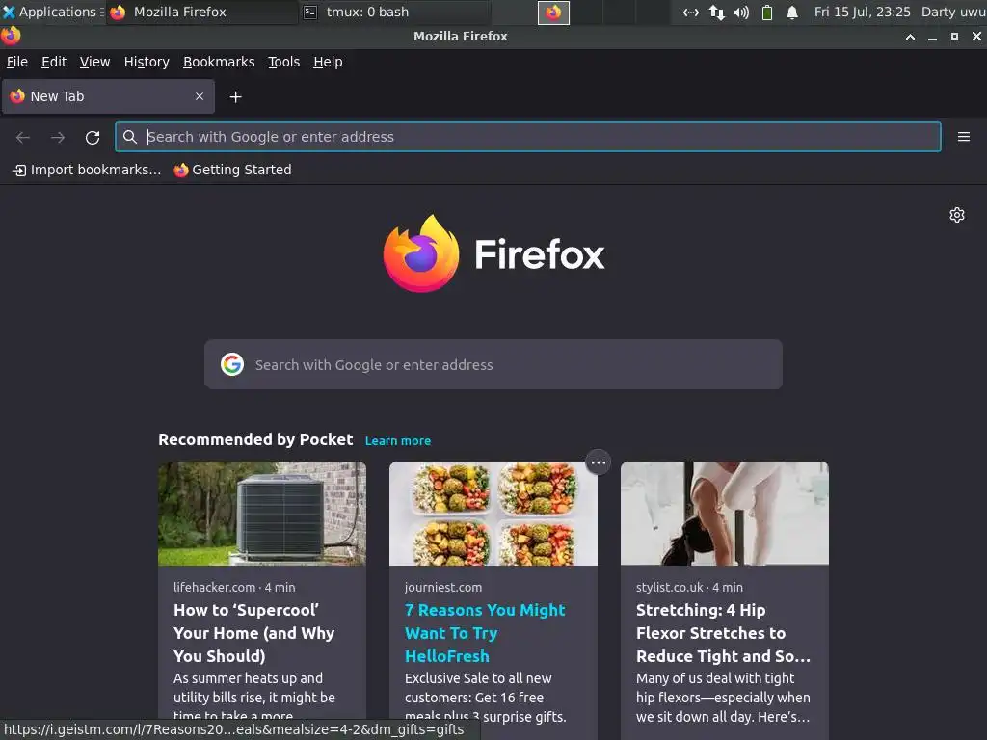Image resolution: width=987 pixels, height=740 pixels.
Task: Open the notification bell in system tray
Action: click(x=792, y=12)
